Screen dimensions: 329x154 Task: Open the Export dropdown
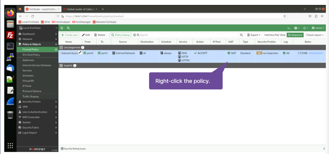tap(254, 35)
